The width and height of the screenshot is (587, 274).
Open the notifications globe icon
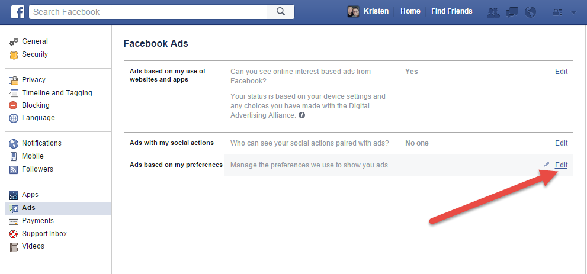(x=530, y=12)
